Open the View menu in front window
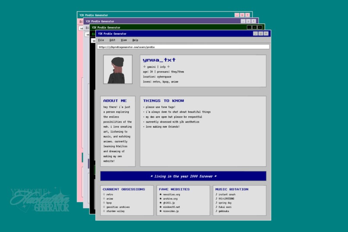This screenshot has height=232, width=348. pyautogui.click(x=124, y=40)
